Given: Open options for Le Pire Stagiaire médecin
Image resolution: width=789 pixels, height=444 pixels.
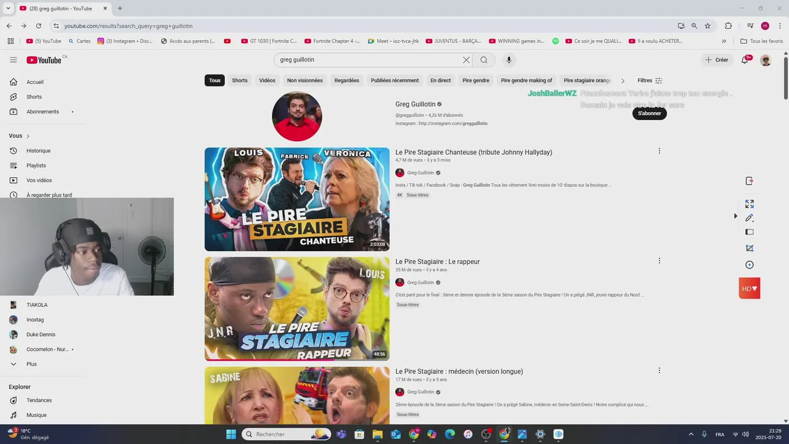Looking at the screenshot, I should [x=659, y=371].
